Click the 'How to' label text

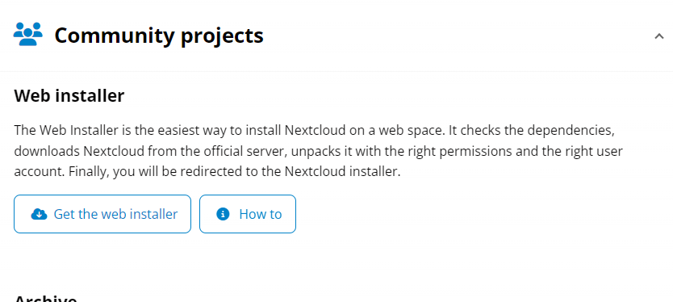(x=261, y=214)
